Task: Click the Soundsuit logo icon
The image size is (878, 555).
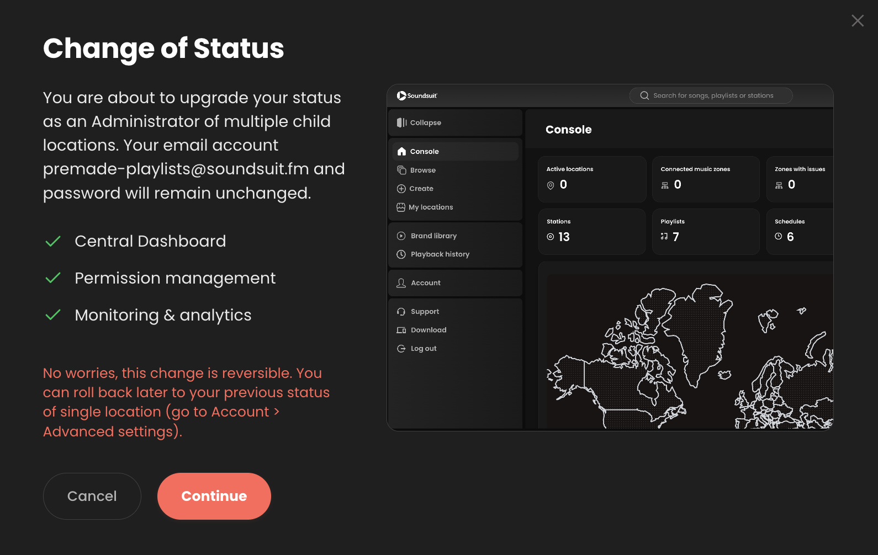Action: [x=401, y=95]
